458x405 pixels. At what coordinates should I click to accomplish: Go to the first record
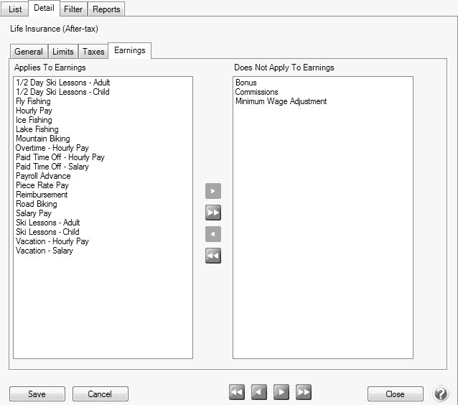pyautogui.click(x=237, y=392)
